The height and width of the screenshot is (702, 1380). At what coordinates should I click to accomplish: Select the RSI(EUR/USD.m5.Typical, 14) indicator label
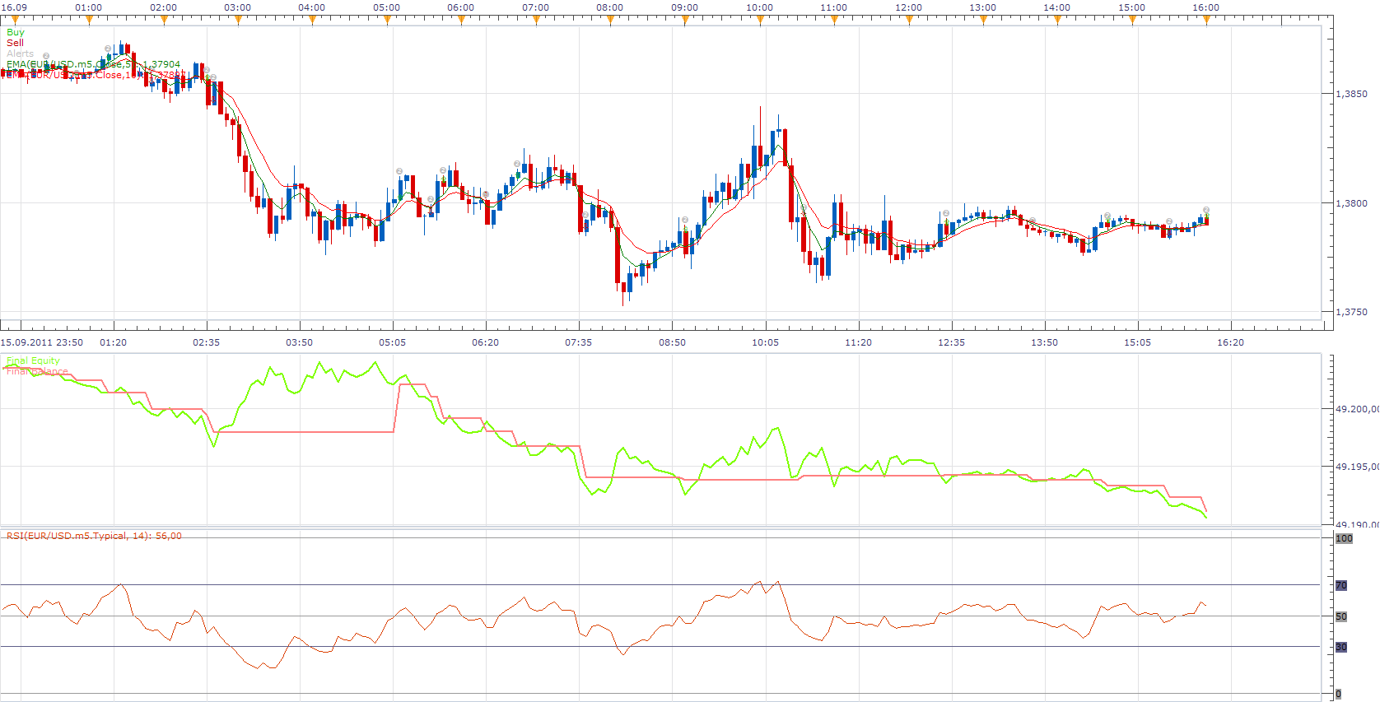(94, 536)
